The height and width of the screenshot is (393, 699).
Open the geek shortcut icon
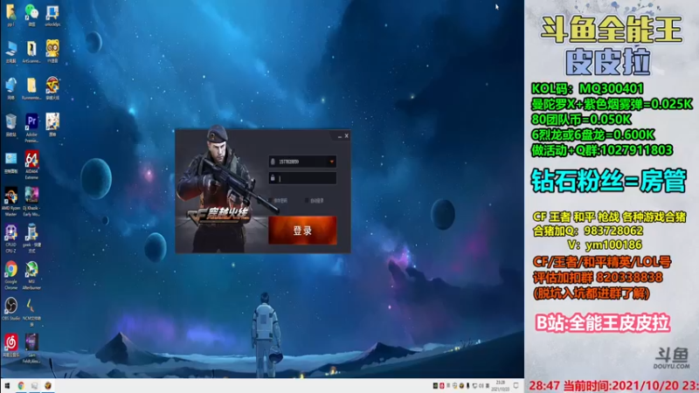[31, 238]
